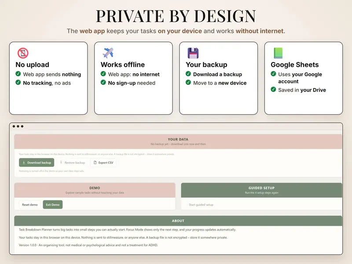Screen dimensions: 352x264
Task: Click green checkmark beside Saved in your Drive
Action: click(273, 89)
